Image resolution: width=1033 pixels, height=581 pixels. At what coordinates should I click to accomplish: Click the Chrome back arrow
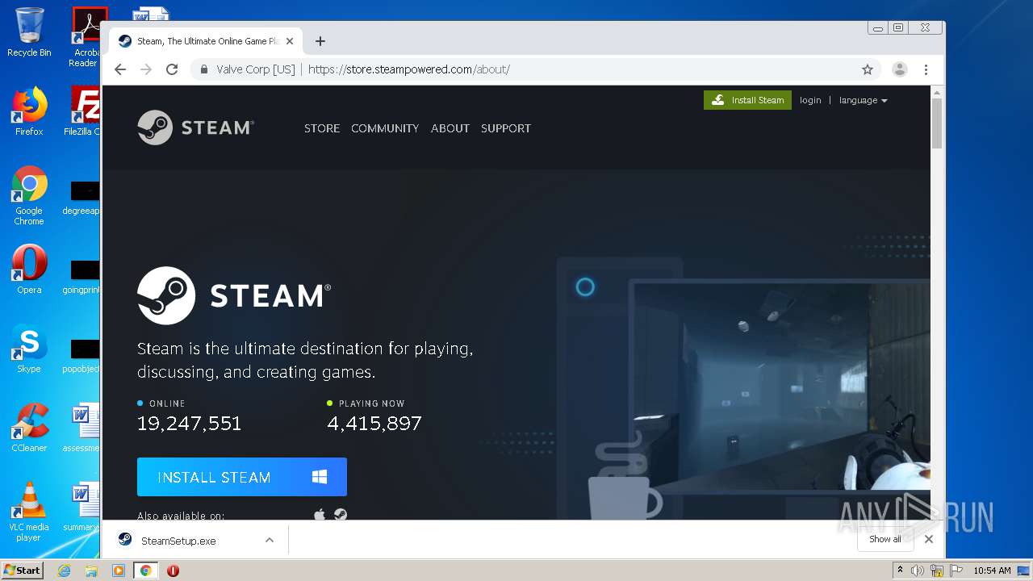pyautogui.click(x=120, y=69)
